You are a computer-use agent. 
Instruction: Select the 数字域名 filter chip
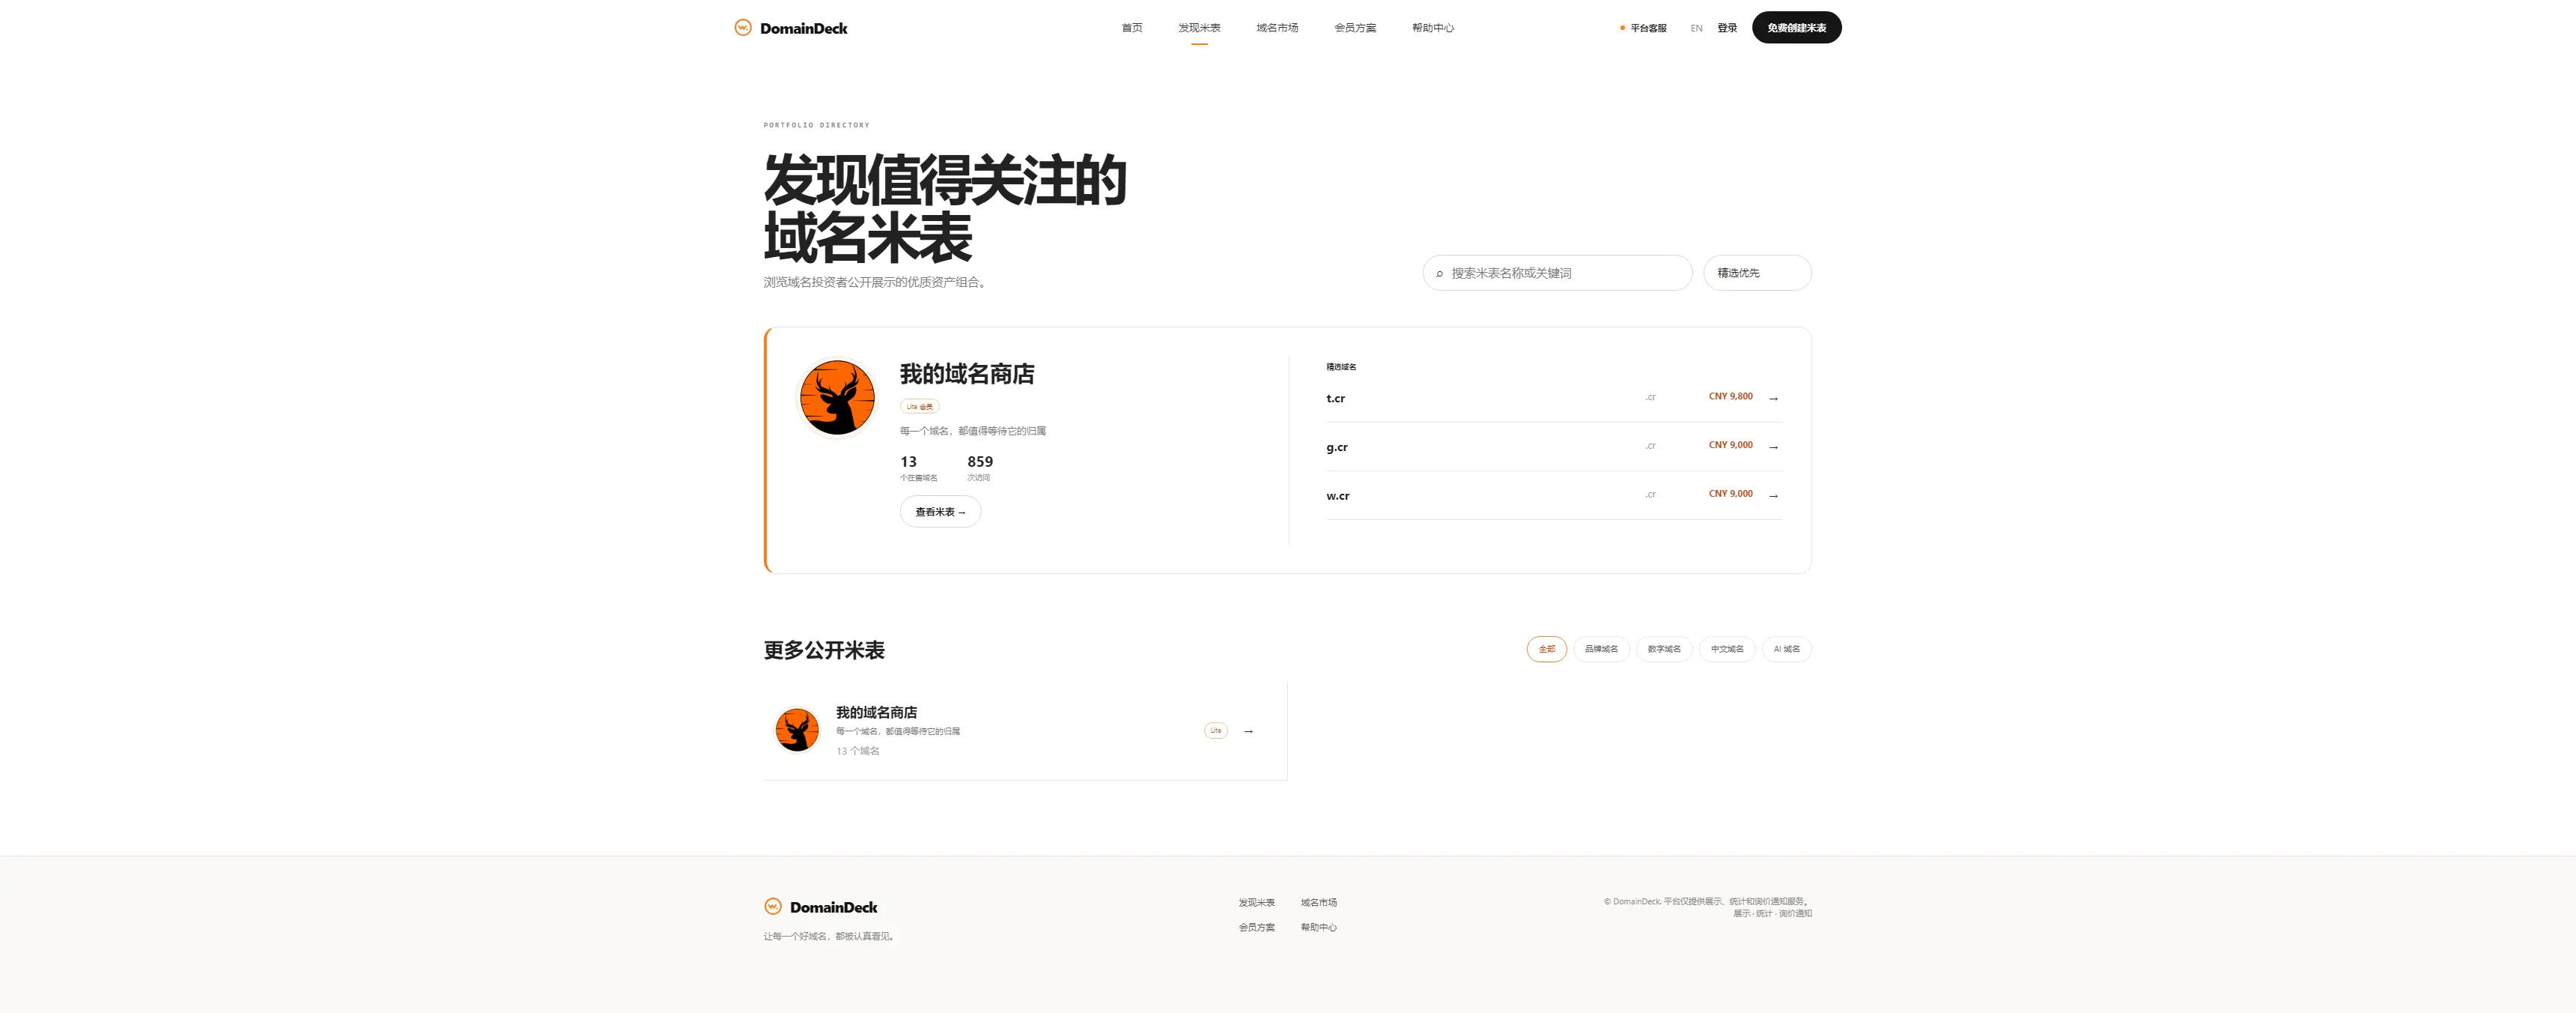(x=1664, y=649)
